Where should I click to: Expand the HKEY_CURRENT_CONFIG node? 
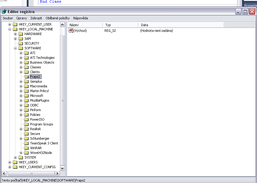coord(10,167)
